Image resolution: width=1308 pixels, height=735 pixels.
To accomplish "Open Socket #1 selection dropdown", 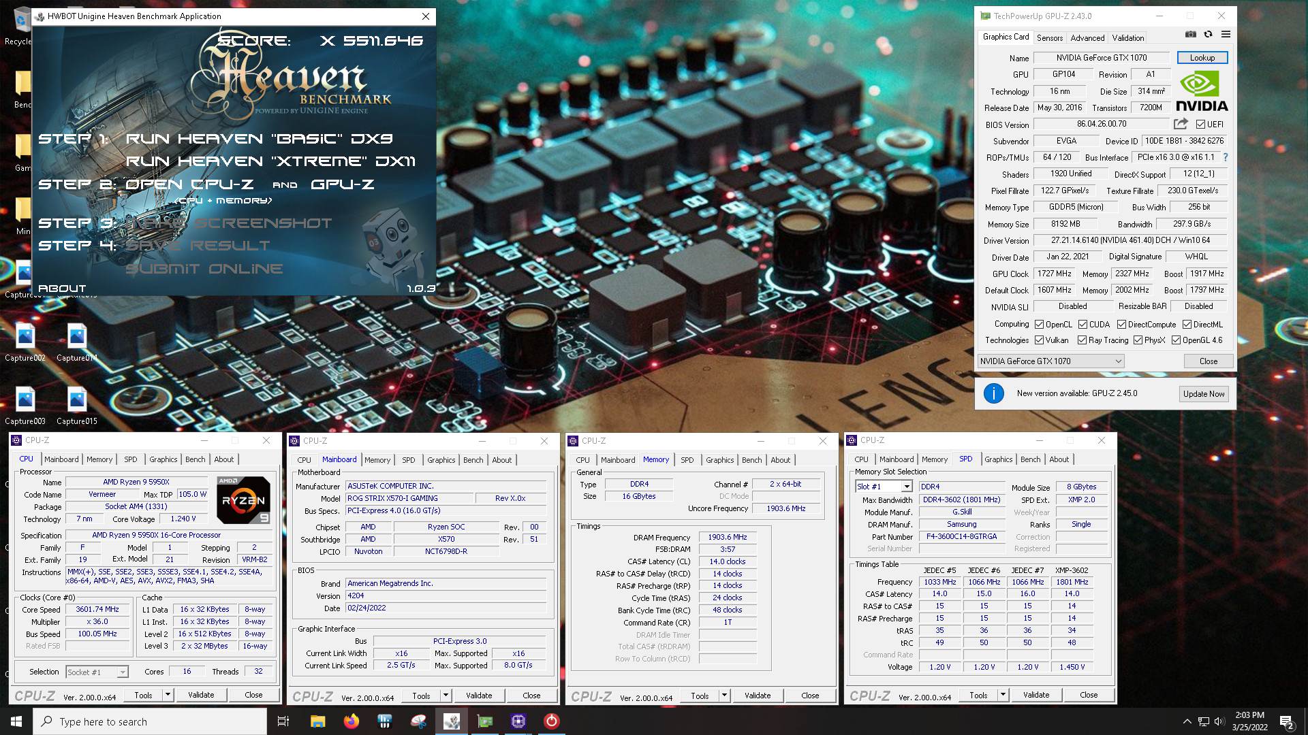I will pyautogui.click(x=97, y=672).
